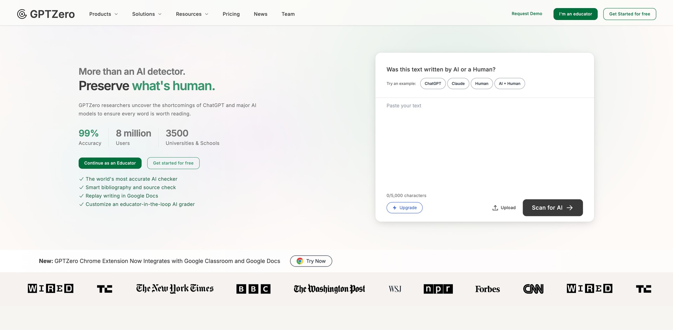Expand the Resources dropdown menu
673x330 pixels.
pos(192,14)
